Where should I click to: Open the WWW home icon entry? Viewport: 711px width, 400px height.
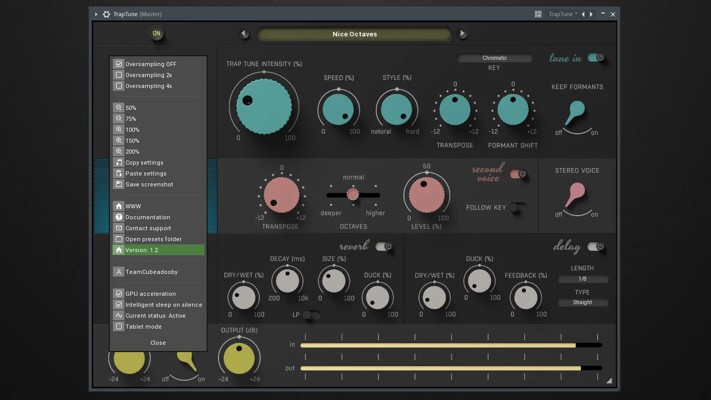pos(119,206)
